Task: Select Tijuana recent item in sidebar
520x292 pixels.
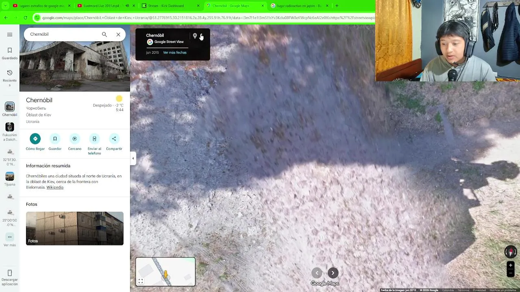Action: (10, 179)
